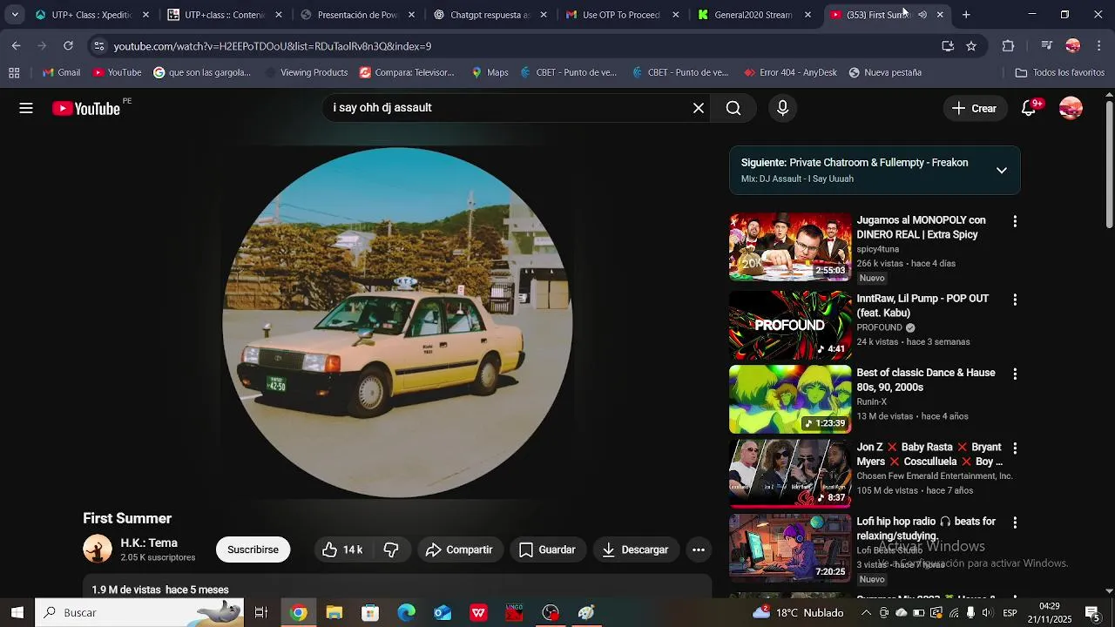Play Best of classic Dance thumbnail
Screen dimensions: 1115x627
790,399
